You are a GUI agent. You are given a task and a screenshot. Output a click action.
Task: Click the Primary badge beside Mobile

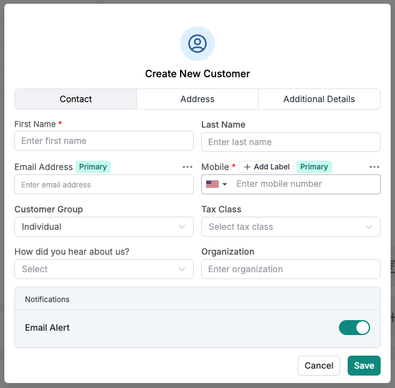(x=314, y=167)
